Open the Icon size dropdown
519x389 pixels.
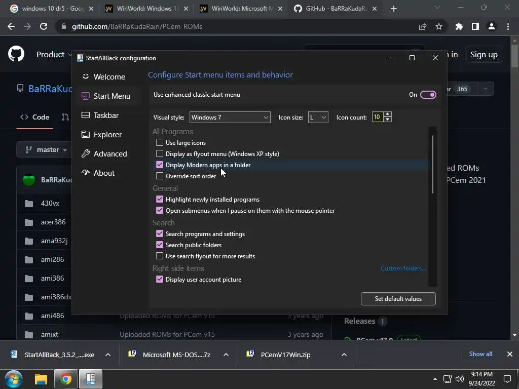318,118
